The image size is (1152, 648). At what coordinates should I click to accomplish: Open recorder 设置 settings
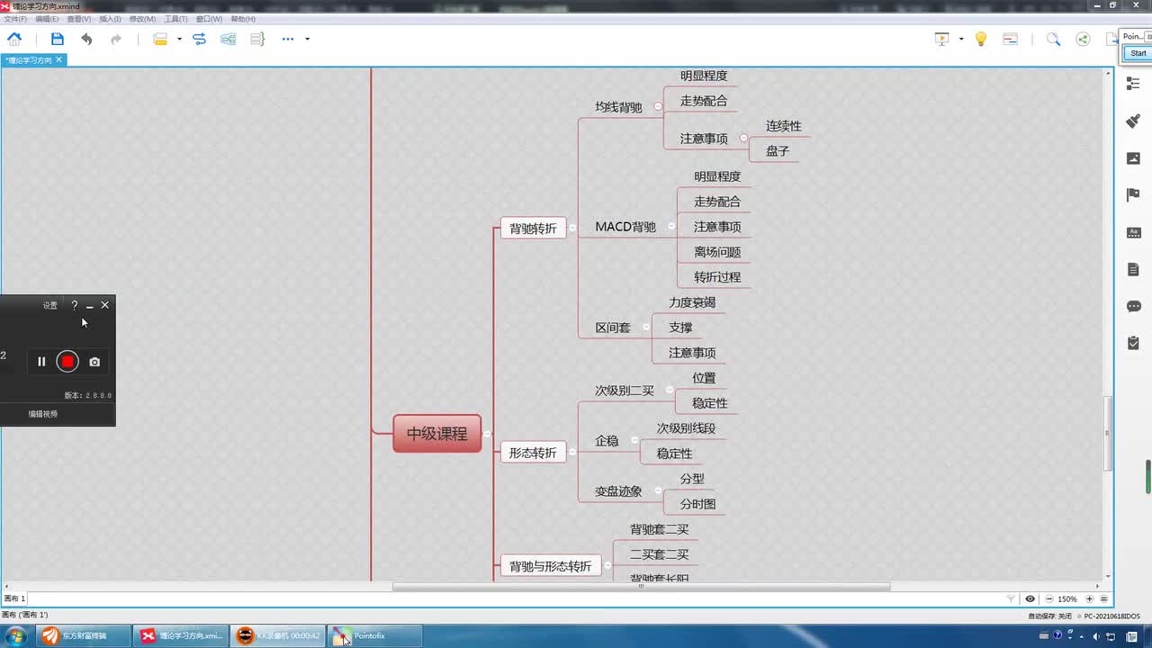pyautogui.click(x=49, y=305)
